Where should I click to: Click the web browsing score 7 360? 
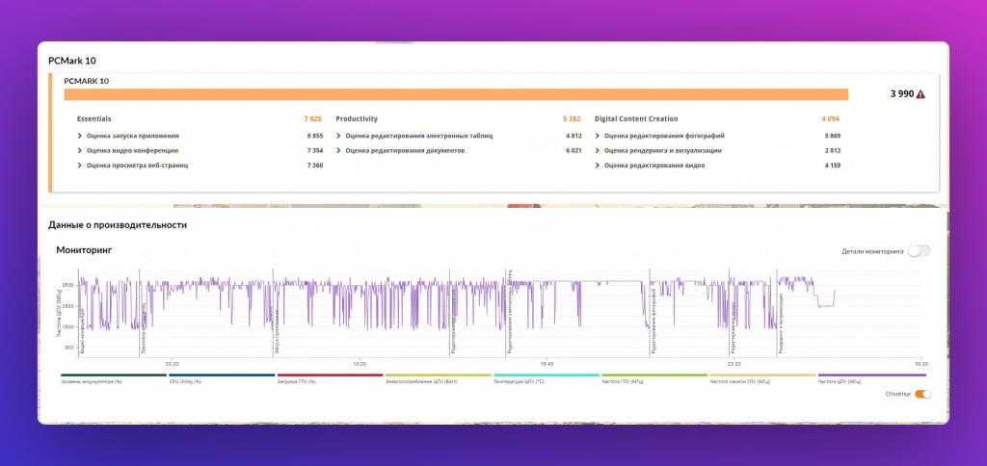tap(315, 166)
